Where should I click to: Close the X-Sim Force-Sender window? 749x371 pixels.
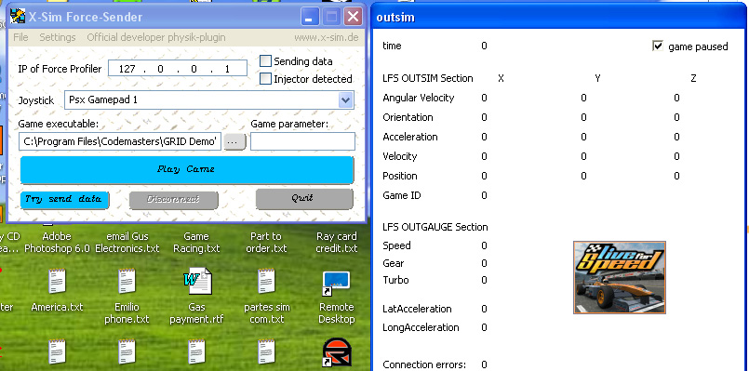(353, 17)
